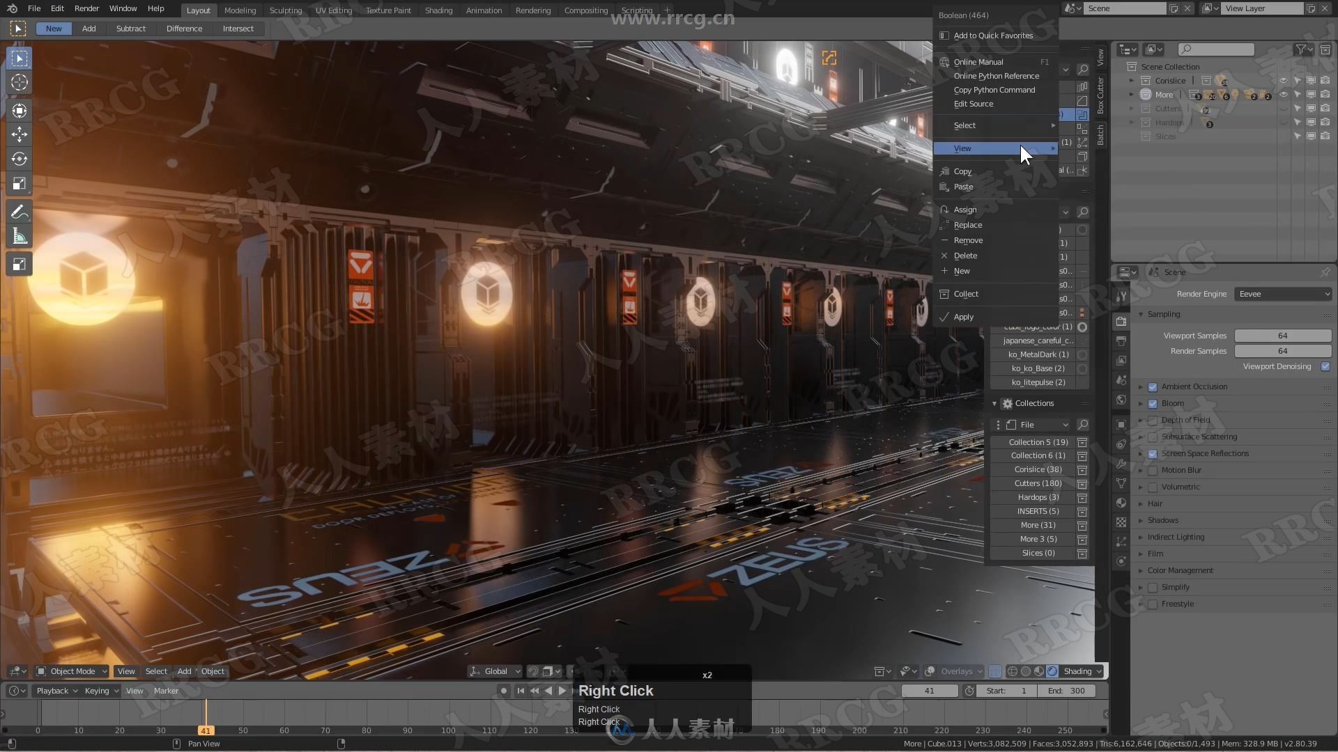Click the Scale tool icon
1338x752 pixels.
click(20, 184)
